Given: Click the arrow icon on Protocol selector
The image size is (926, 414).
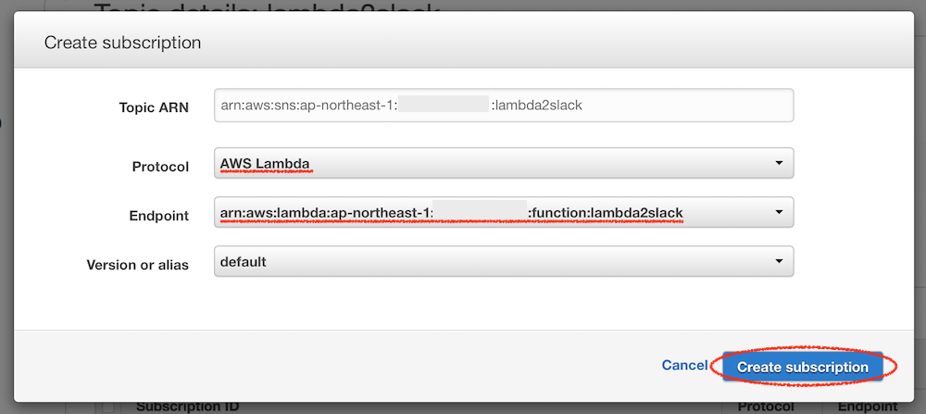Looking at the screenshot, I should pos(778,164).
